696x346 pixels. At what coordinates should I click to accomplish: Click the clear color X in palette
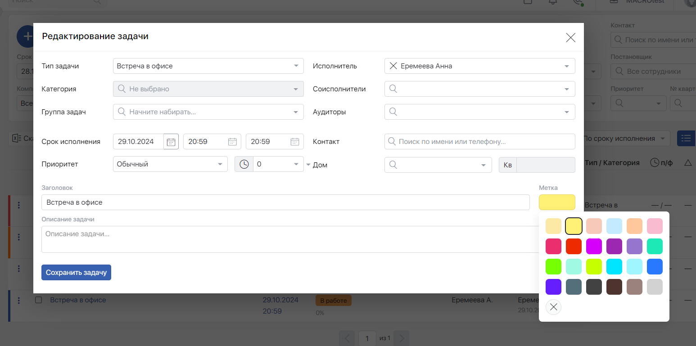pyautogui.click(x=553, y=307)
